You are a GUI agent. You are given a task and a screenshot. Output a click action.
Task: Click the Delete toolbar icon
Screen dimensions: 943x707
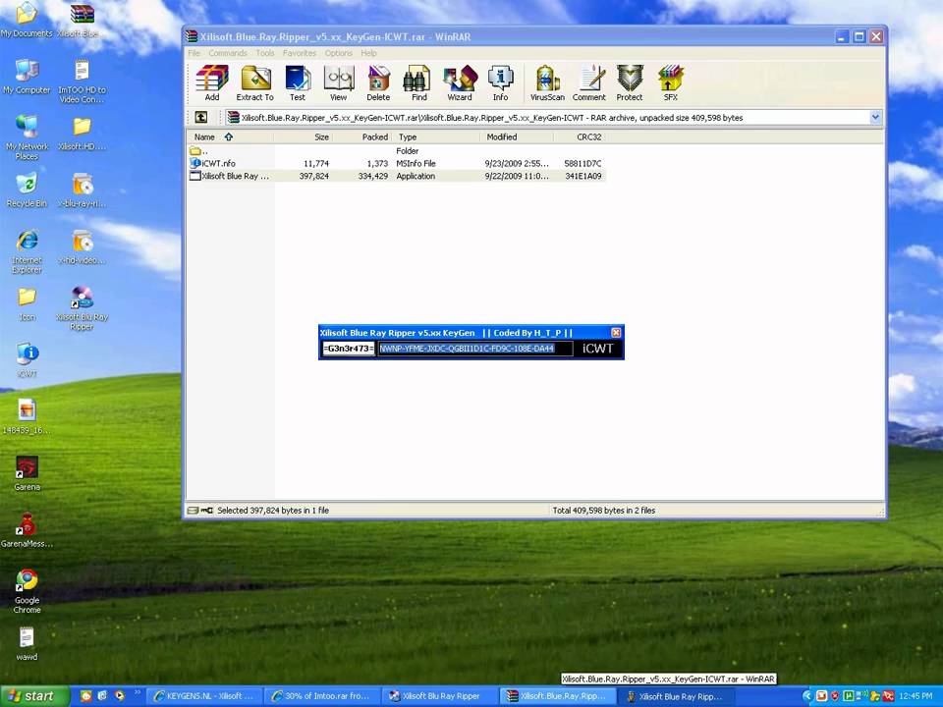click(x=378, y=82)
